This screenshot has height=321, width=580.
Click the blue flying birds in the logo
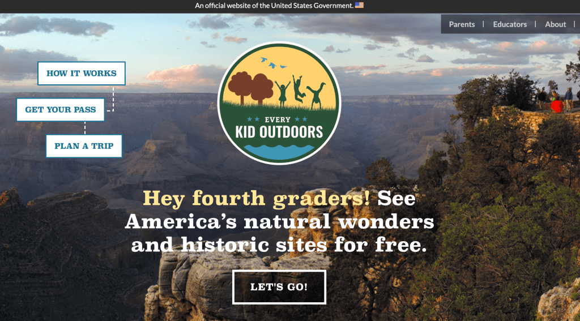(274, 63)
